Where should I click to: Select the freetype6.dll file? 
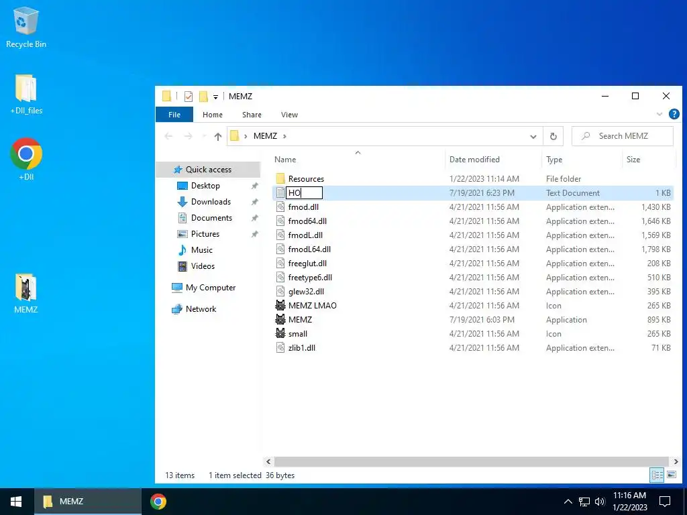310,277
